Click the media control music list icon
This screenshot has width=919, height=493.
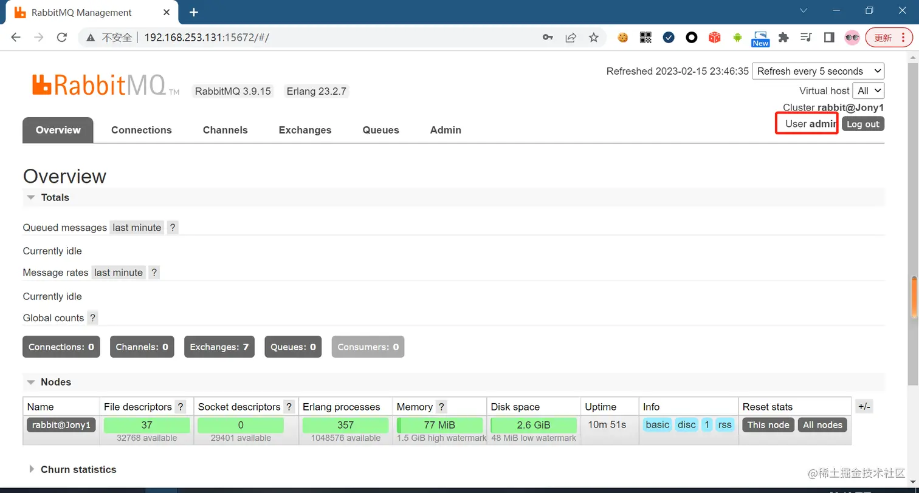(807, 38)
